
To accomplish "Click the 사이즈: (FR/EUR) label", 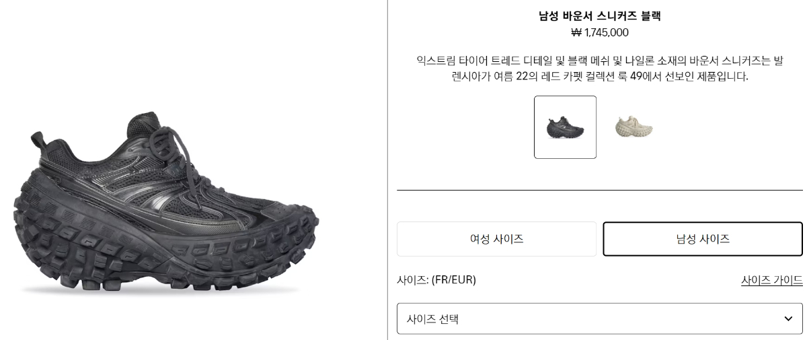I will click(x=436, y=280).
